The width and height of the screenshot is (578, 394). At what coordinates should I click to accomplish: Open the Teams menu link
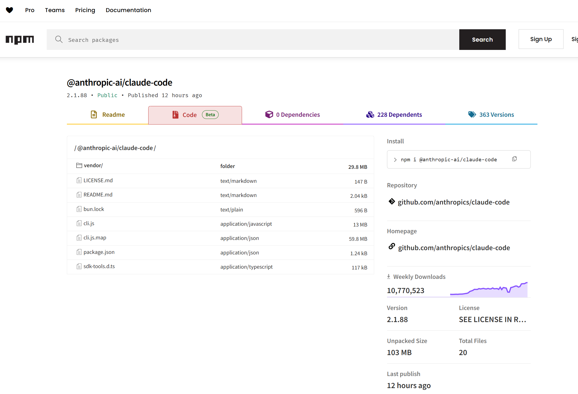coord(55,10)
